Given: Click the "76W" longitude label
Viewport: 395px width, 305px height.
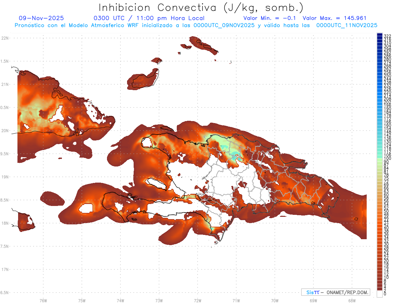Looking at the screenshot, I should [x=43, y=300].
